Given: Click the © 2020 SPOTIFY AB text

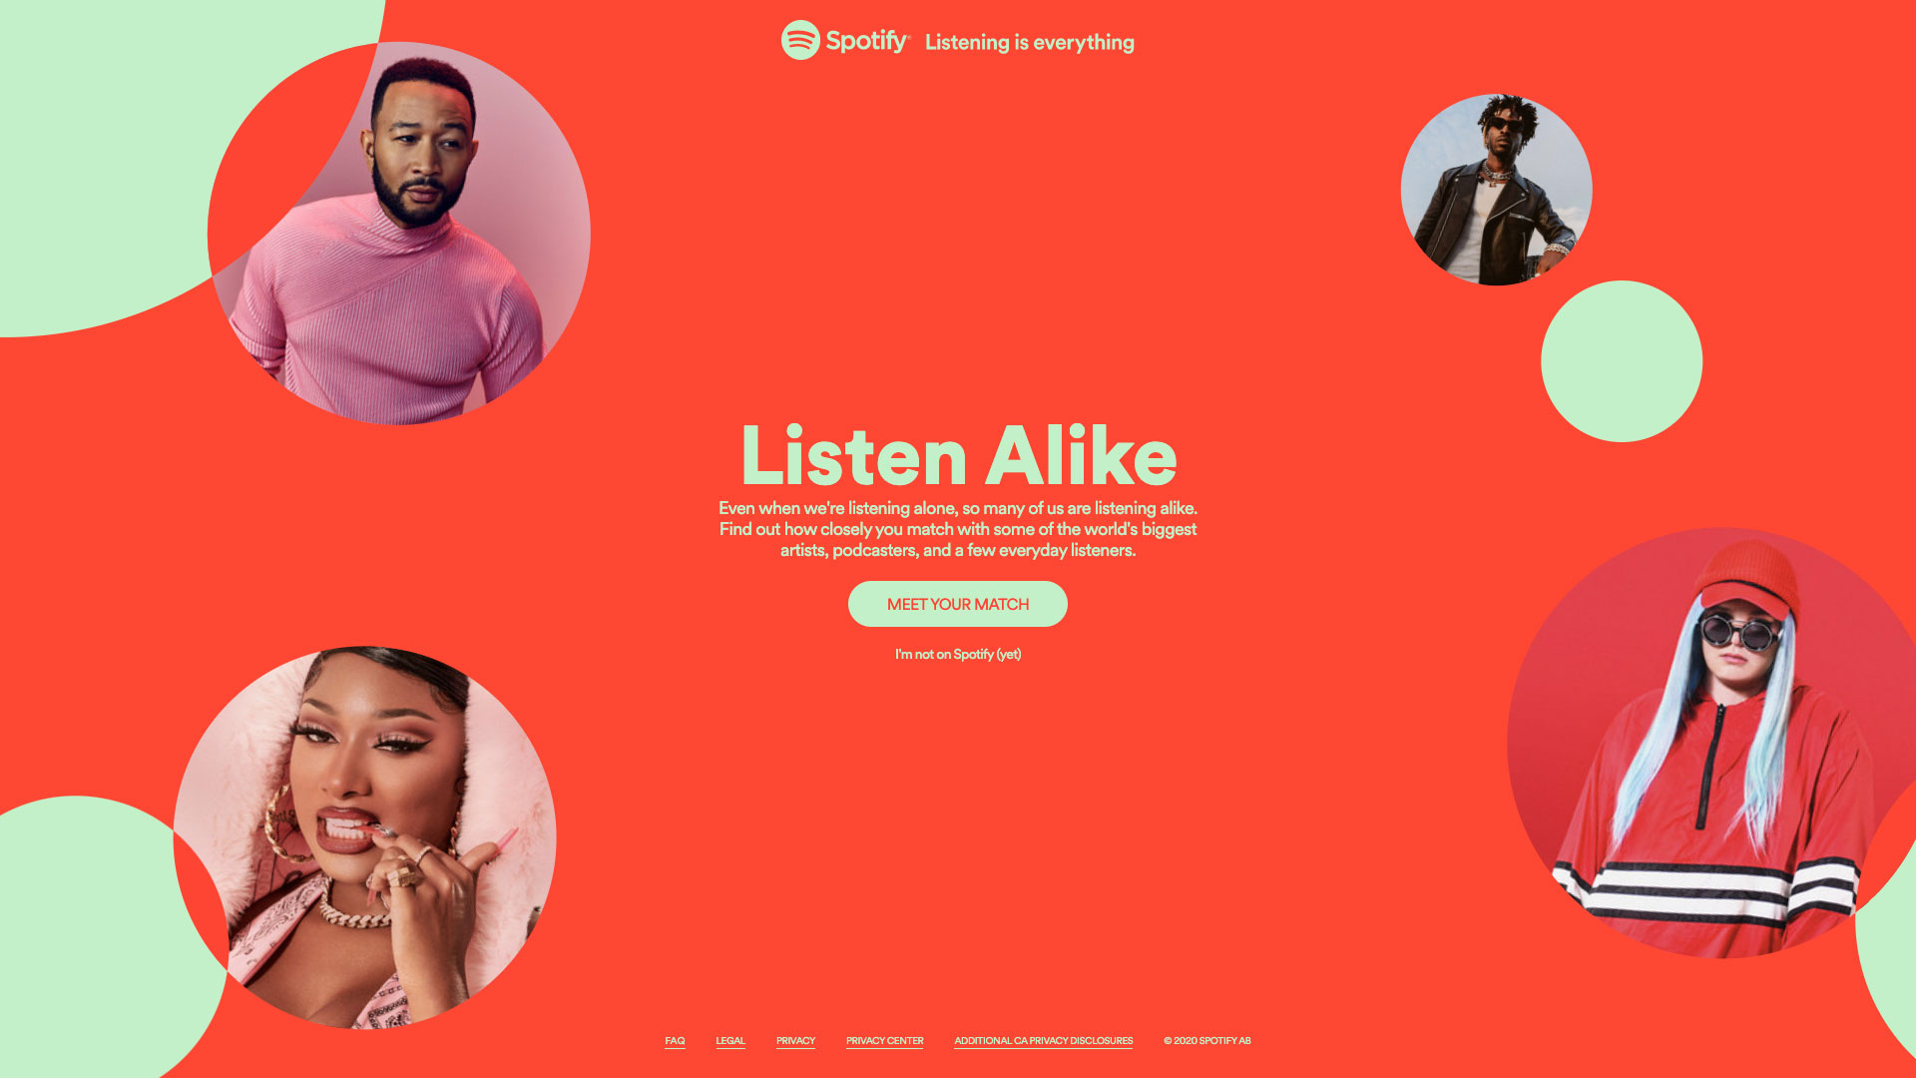Looking at the screenshot, I should tap(1206, 1040).
